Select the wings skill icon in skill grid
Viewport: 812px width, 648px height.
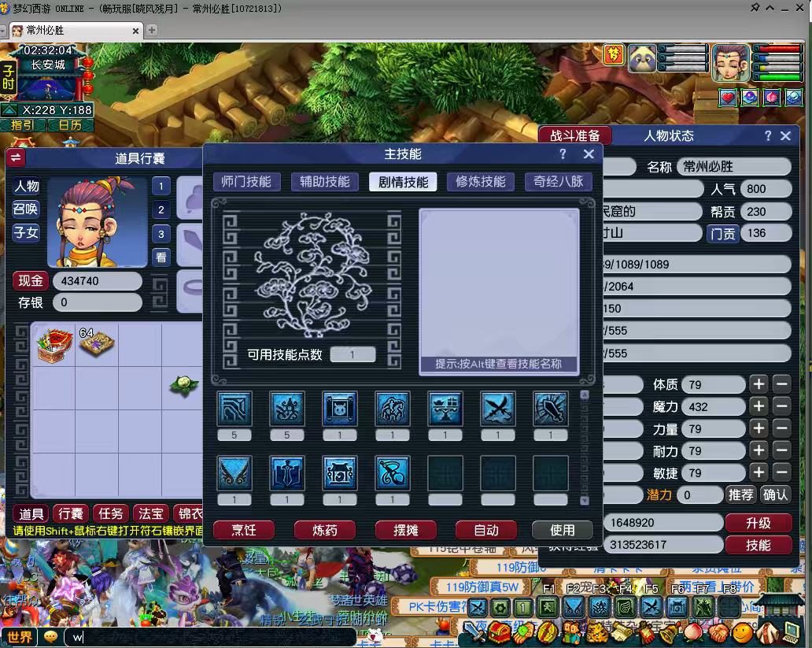tap(234, 473)
